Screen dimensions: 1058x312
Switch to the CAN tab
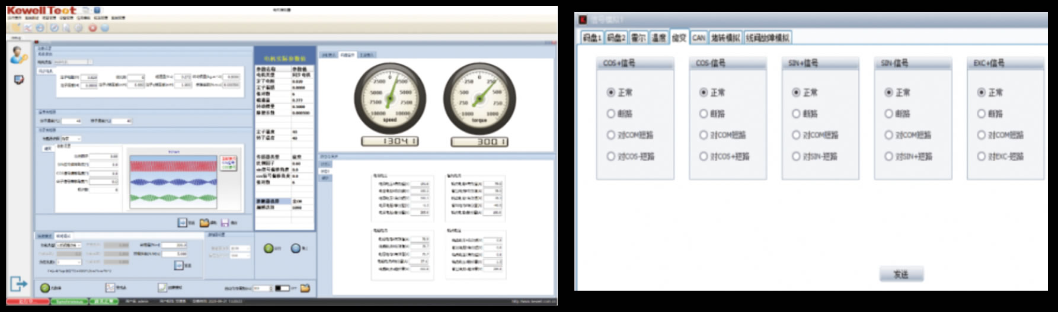[x=699, y=38]
